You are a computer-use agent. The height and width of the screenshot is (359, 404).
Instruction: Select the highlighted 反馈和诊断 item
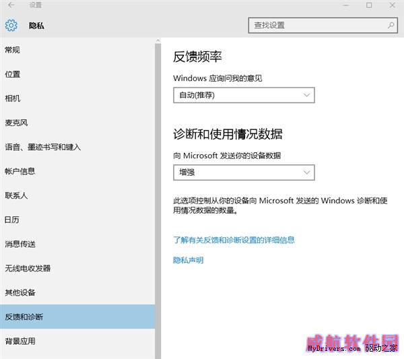(77, 317)
